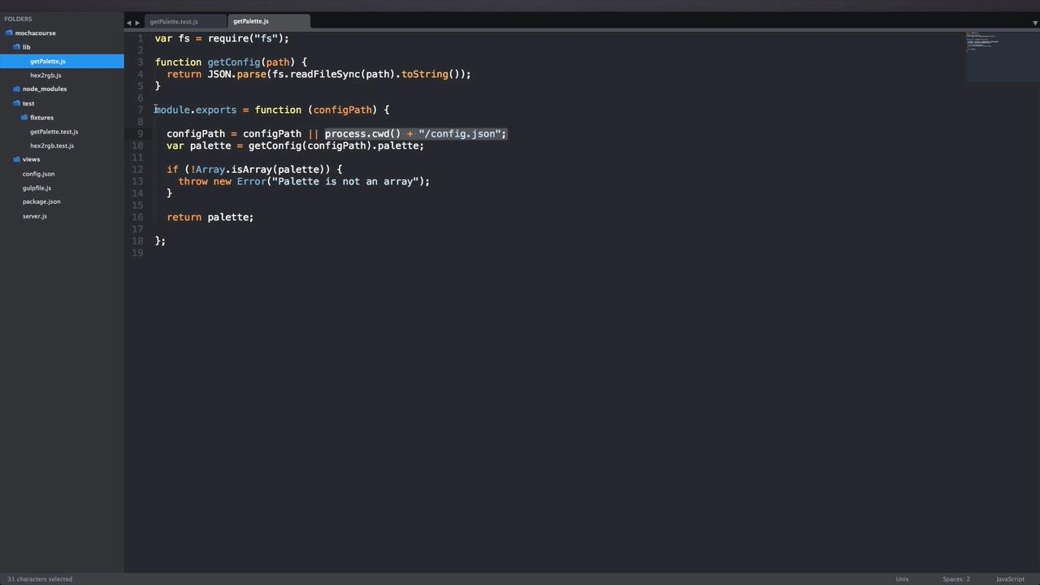Screen dimensions: 1040x585
Task: Click the node_modules folder icon
Action: point(16,89)
